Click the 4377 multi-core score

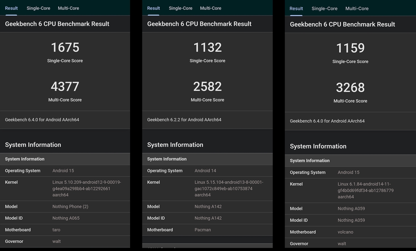tap(65, 86)
